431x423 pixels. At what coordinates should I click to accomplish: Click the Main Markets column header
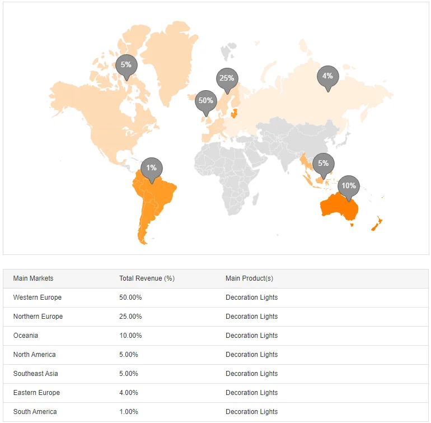point(33,278)
